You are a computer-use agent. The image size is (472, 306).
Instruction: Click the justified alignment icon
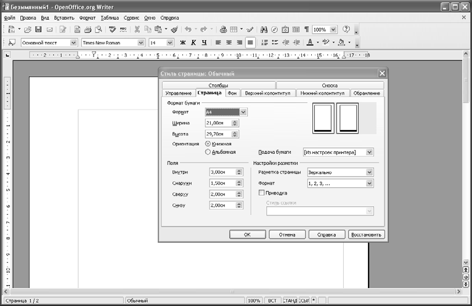coord(250,42)
